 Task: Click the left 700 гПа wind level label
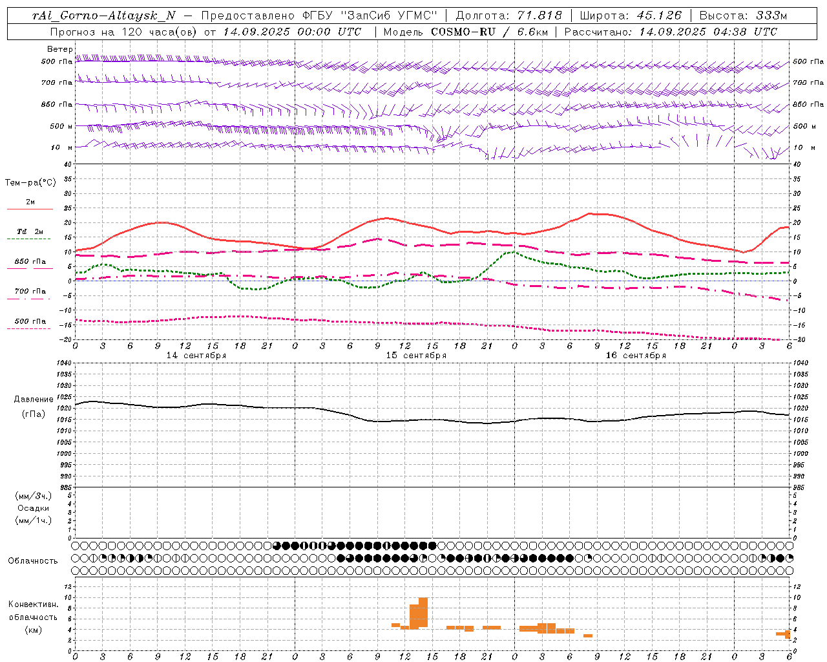click(x=57, y=83)
